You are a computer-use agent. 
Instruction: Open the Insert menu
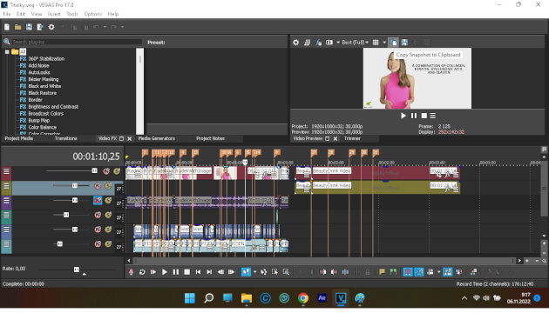[54, 14]
